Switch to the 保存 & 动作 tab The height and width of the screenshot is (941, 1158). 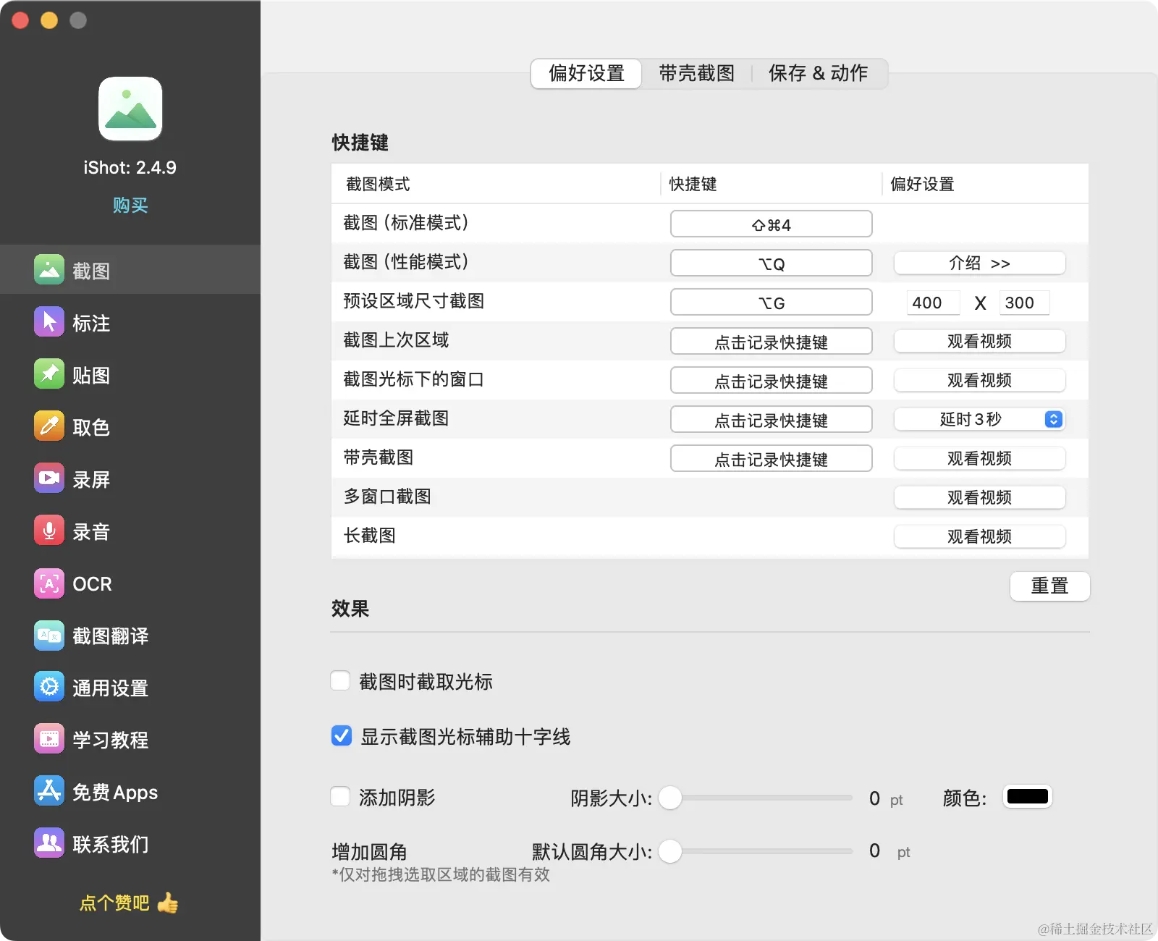[819, 73]
